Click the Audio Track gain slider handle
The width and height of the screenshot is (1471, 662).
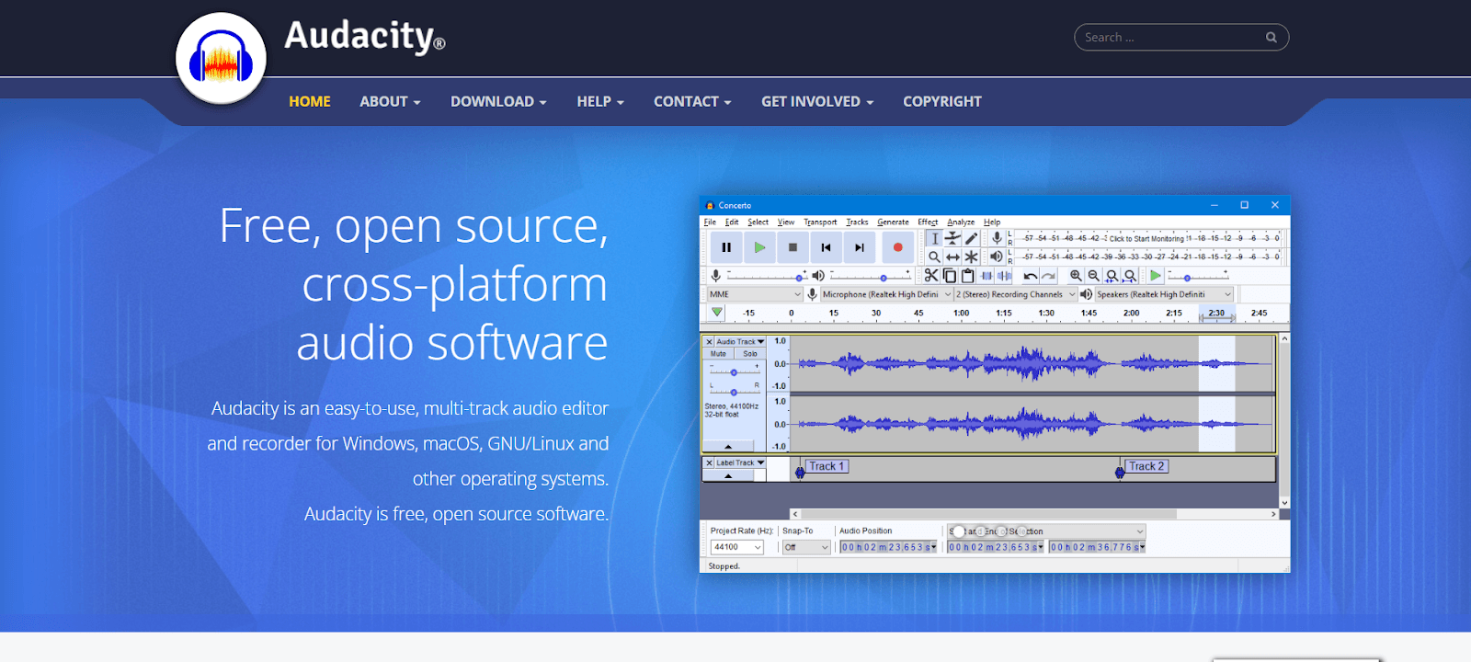734,372
